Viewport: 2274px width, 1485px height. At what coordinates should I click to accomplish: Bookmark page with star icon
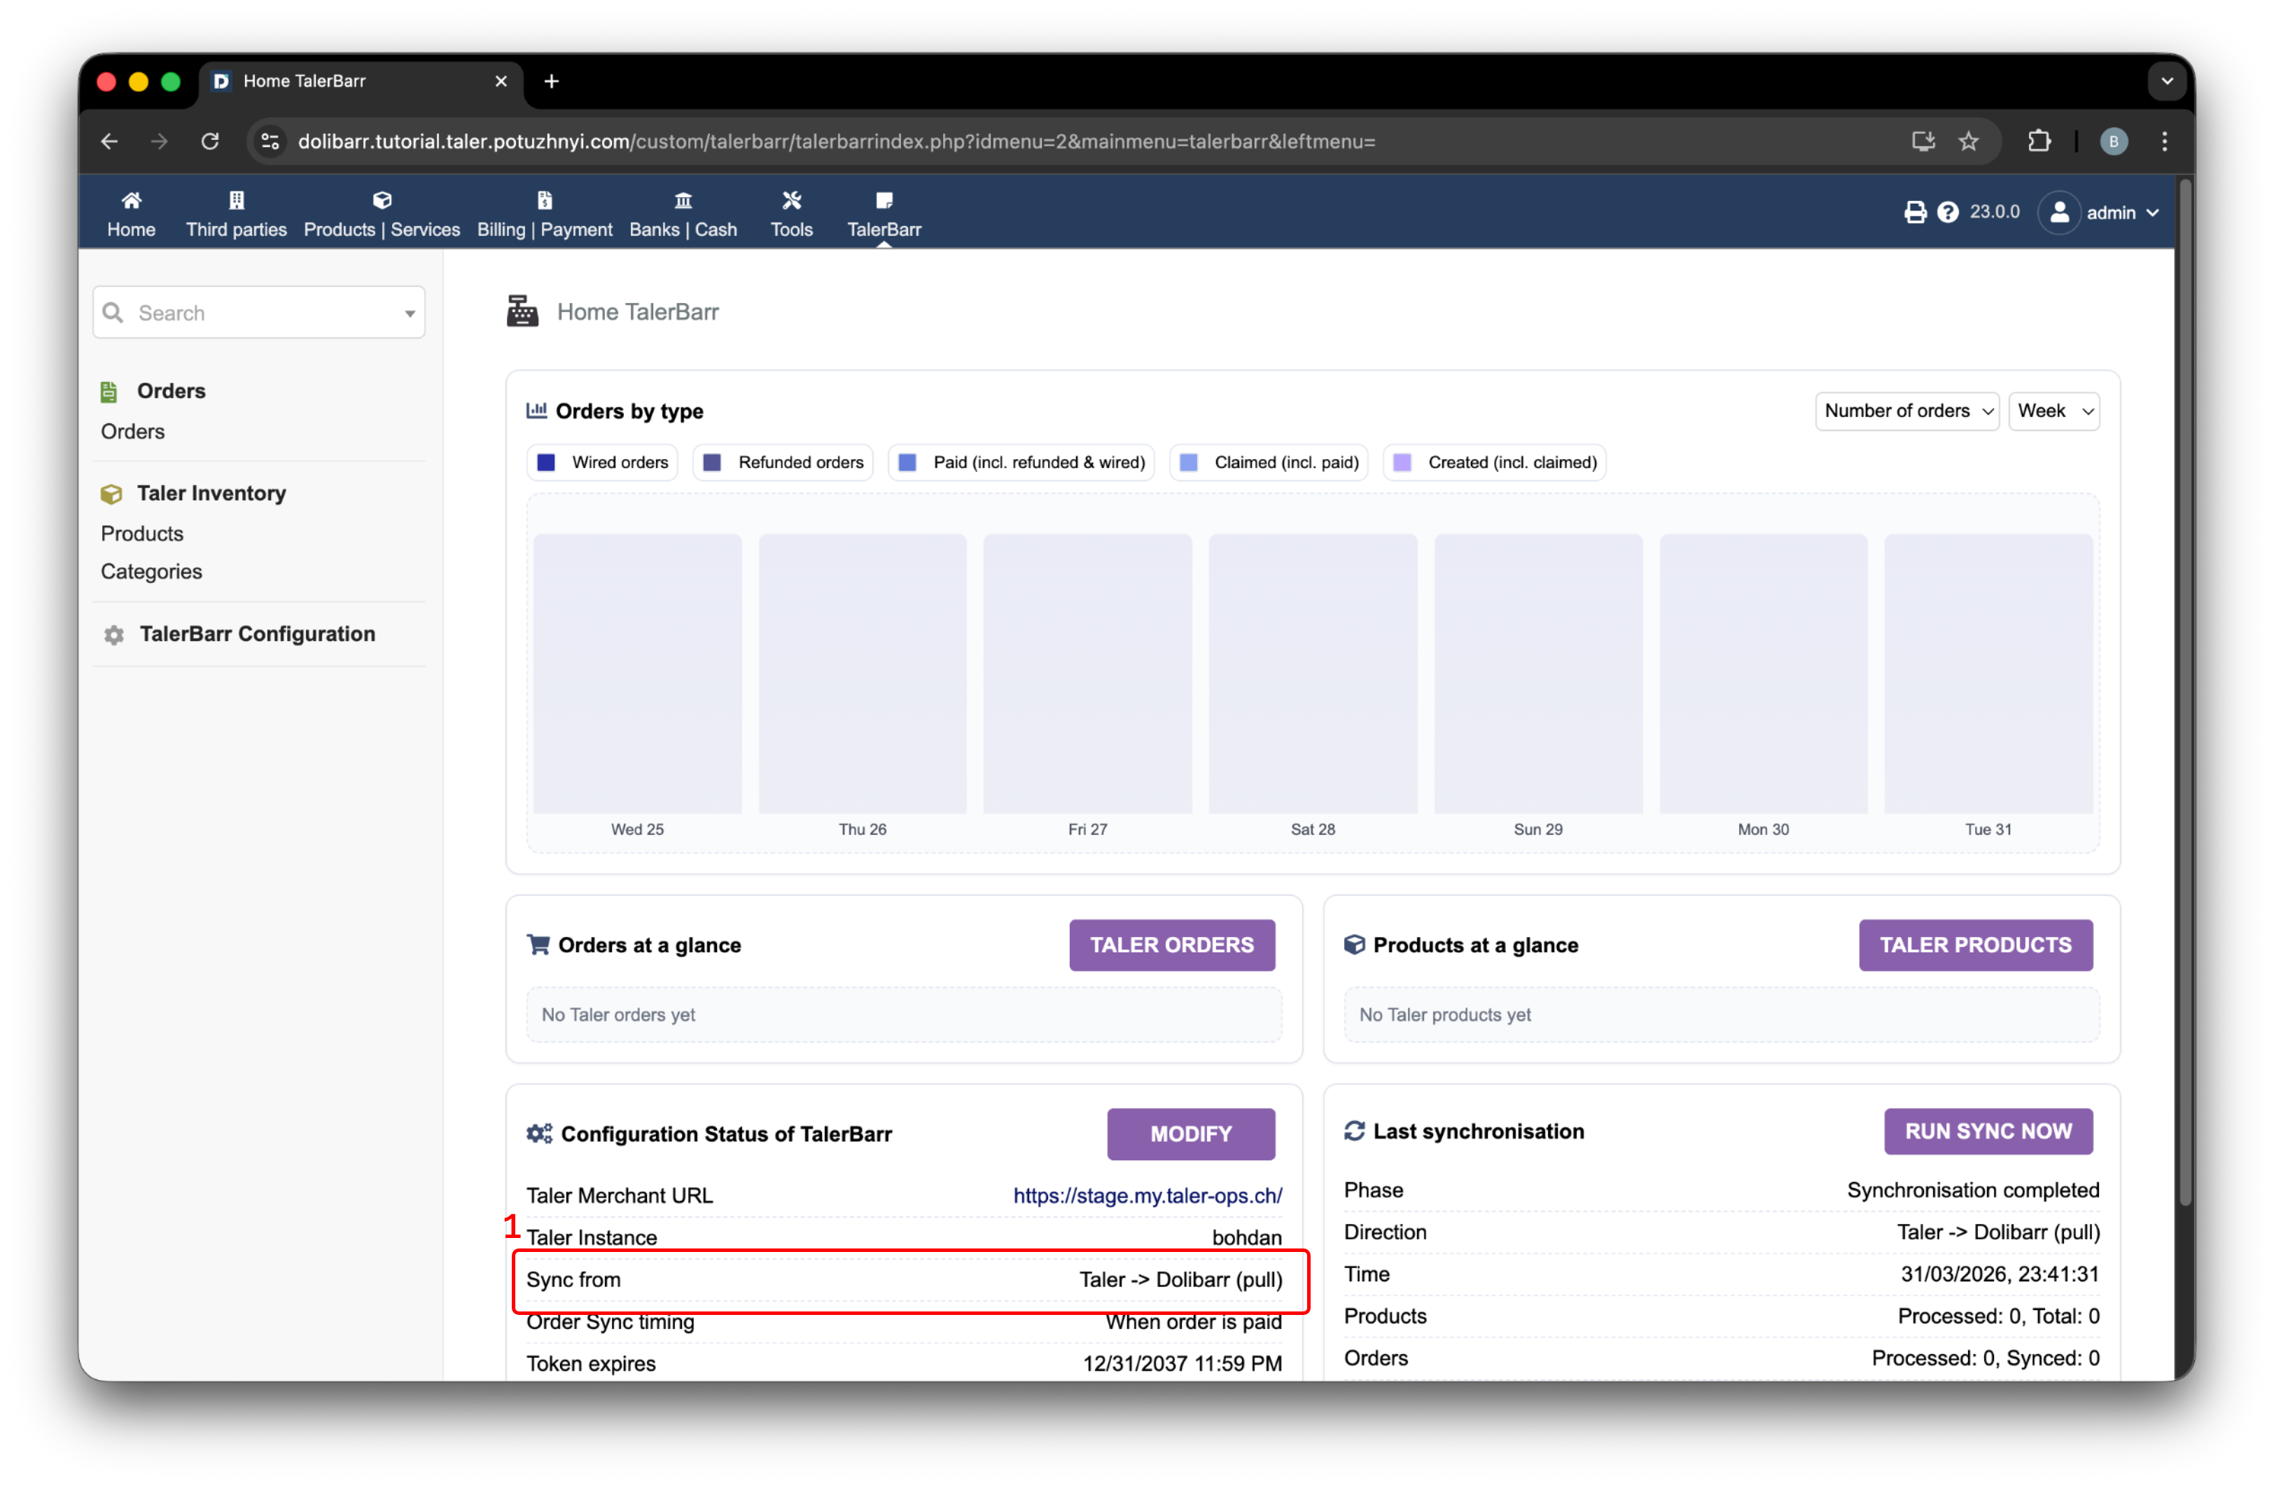1968,141
